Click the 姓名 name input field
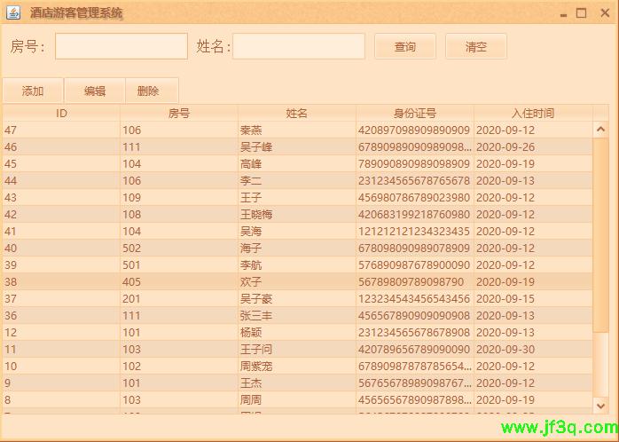Screen dimensions: 619x442 (x=299, y=46)
